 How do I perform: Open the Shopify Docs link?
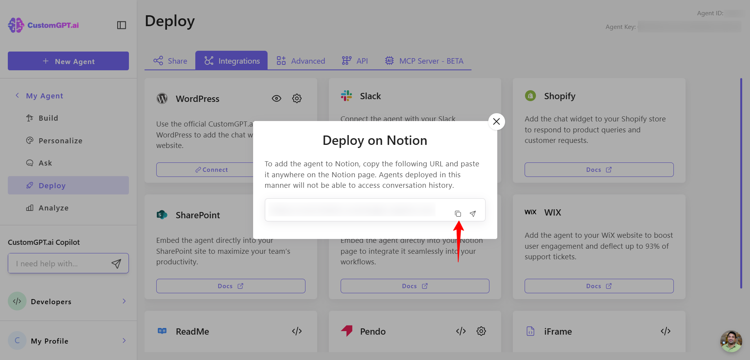click(x=599, y=170)
